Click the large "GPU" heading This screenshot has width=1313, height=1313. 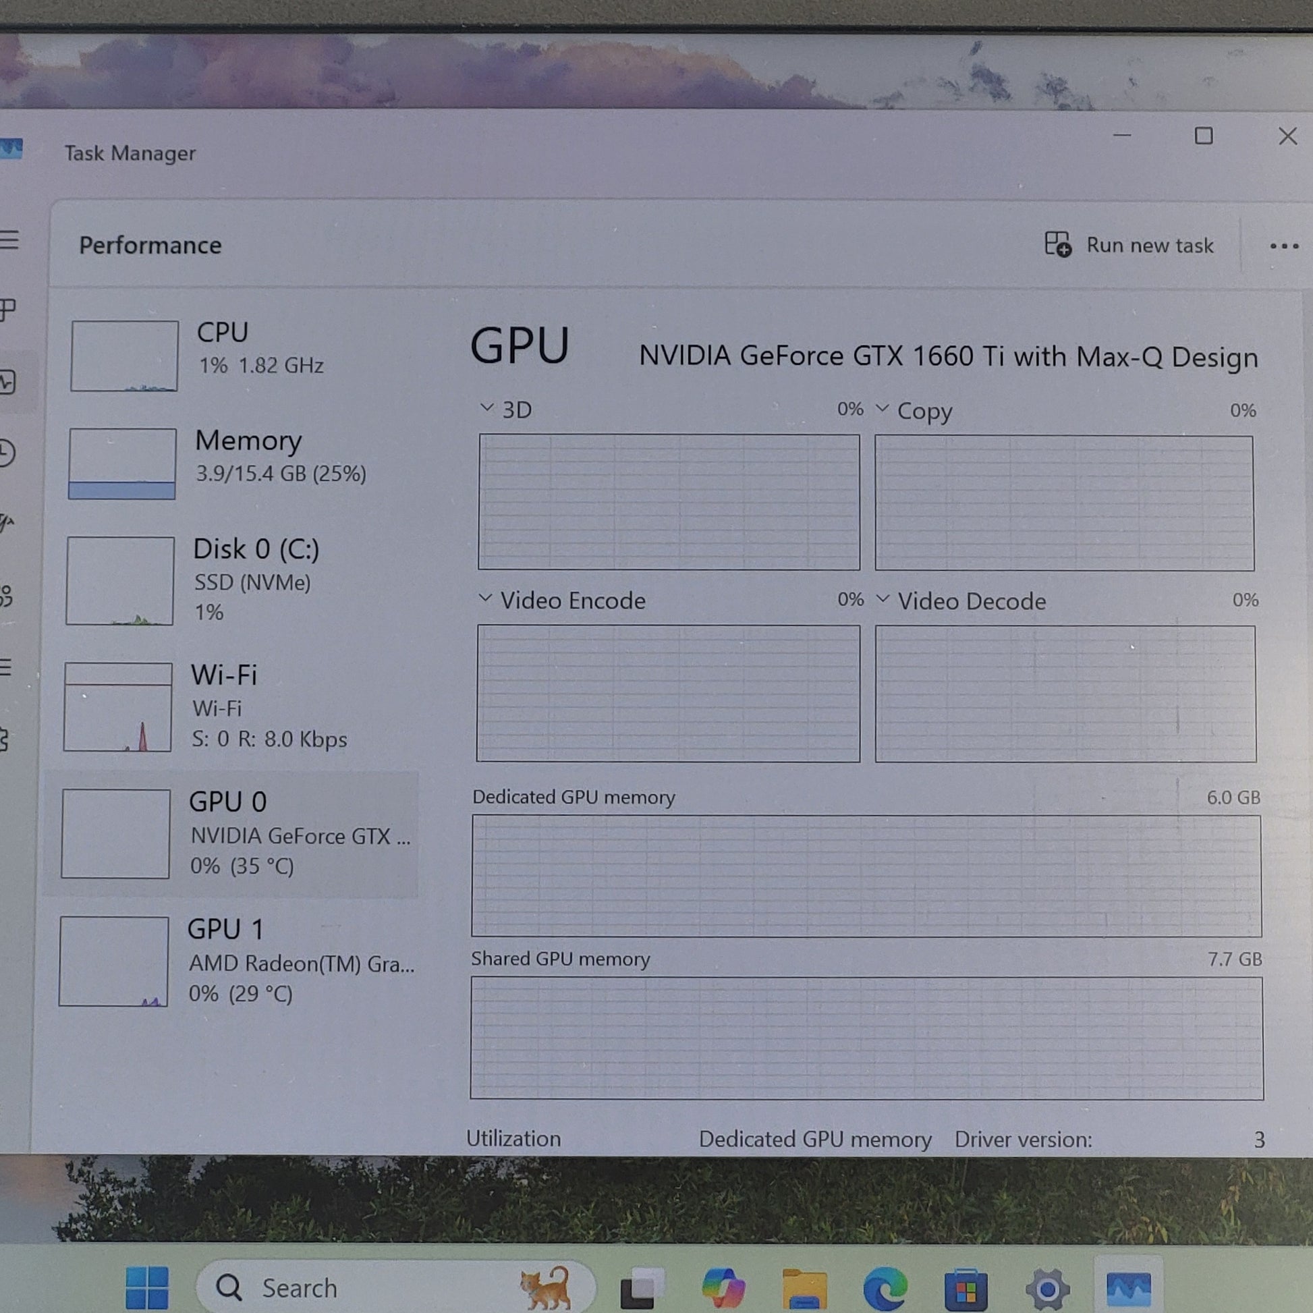tap(520, 346)
